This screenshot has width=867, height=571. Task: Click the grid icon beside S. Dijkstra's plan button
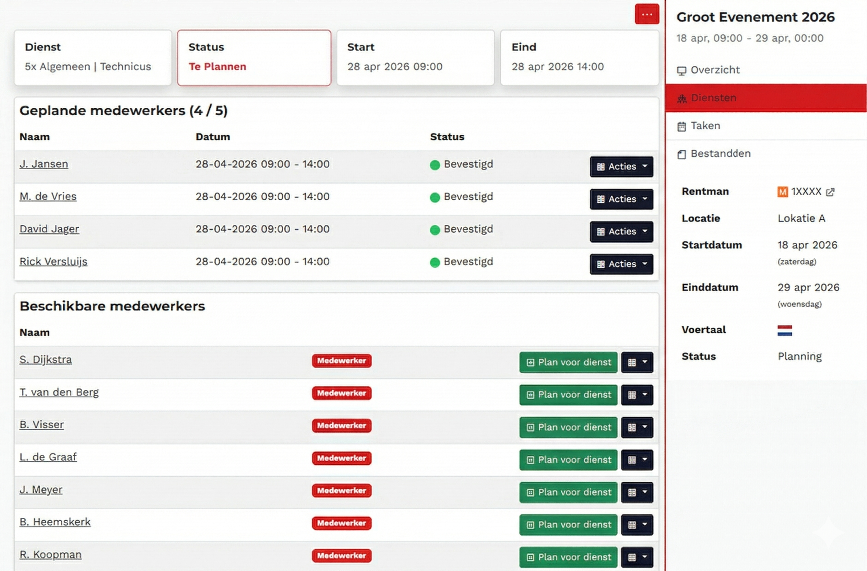634,362
